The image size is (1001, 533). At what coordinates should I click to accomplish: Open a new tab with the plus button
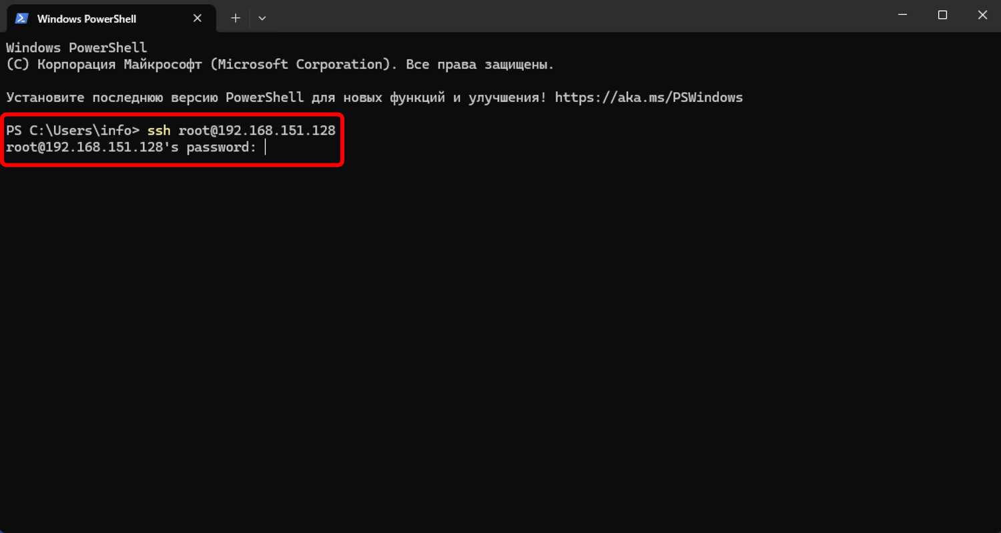pos(236,19)
